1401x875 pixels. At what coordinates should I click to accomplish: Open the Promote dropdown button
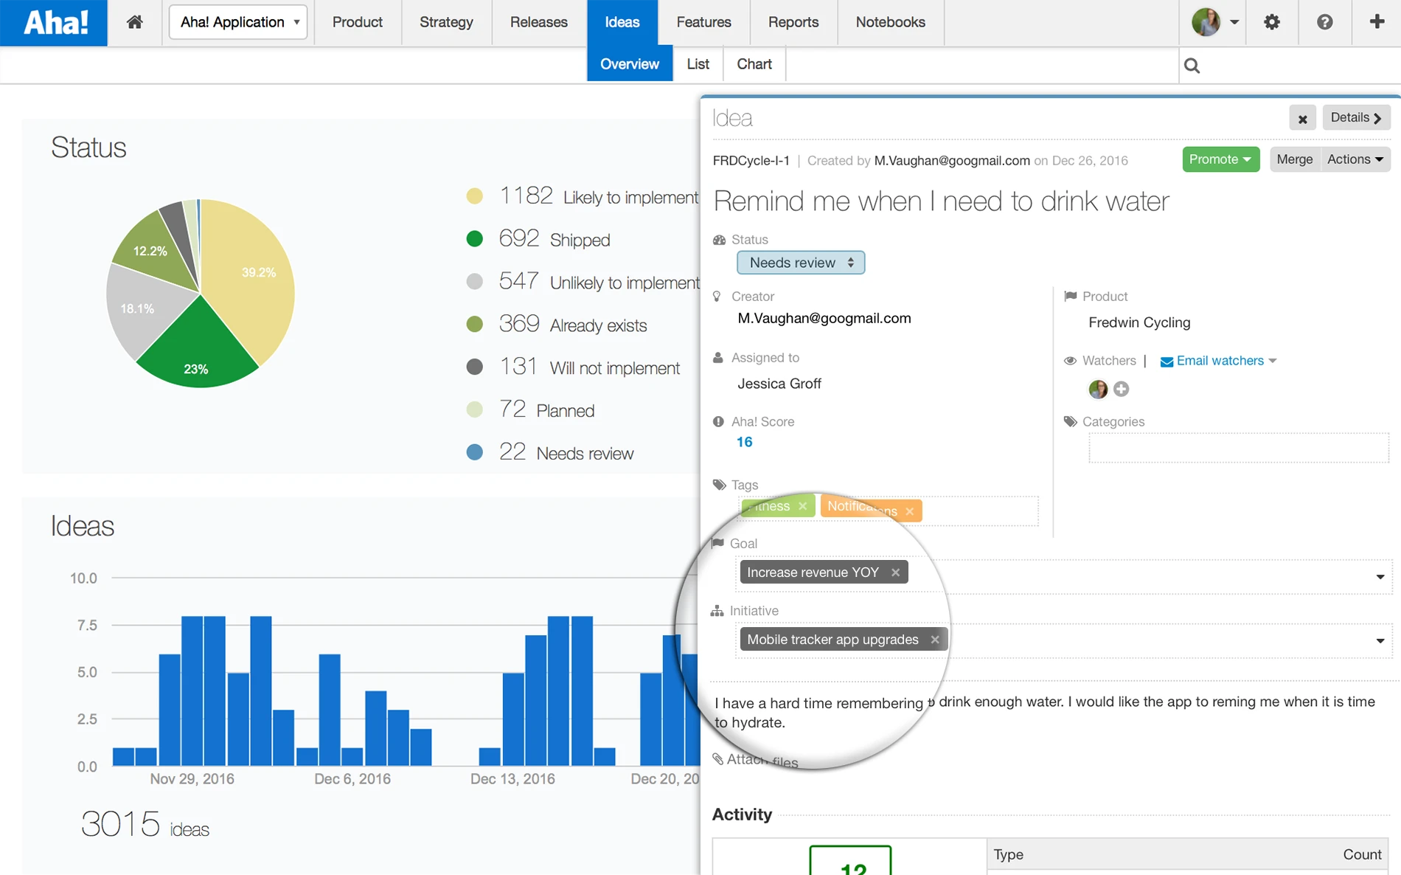(1220, 159)
